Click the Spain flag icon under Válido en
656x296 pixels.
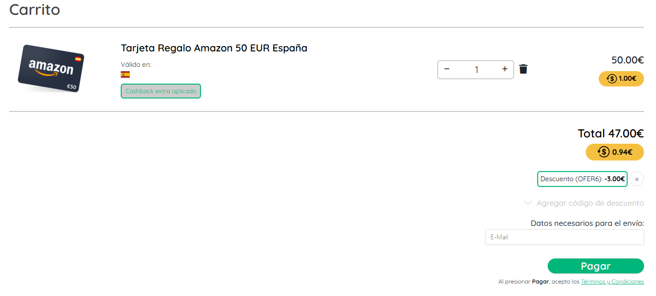125,74
